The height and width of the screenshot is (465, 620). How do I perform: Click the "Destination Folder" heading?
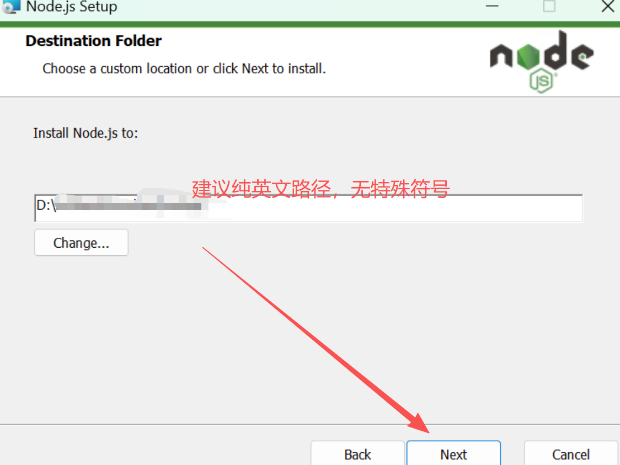pos(93,41)
